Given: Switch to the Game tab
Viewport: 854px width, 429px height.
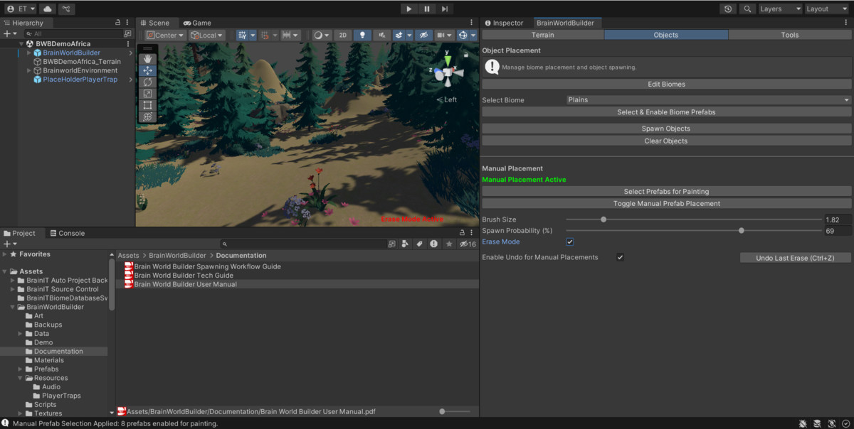Looking at the screenshot, I should click(196, 23).
